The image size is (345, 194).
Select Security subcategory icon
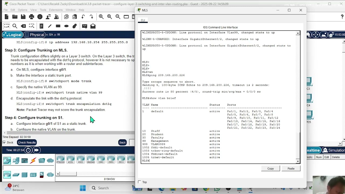point(42,175)
